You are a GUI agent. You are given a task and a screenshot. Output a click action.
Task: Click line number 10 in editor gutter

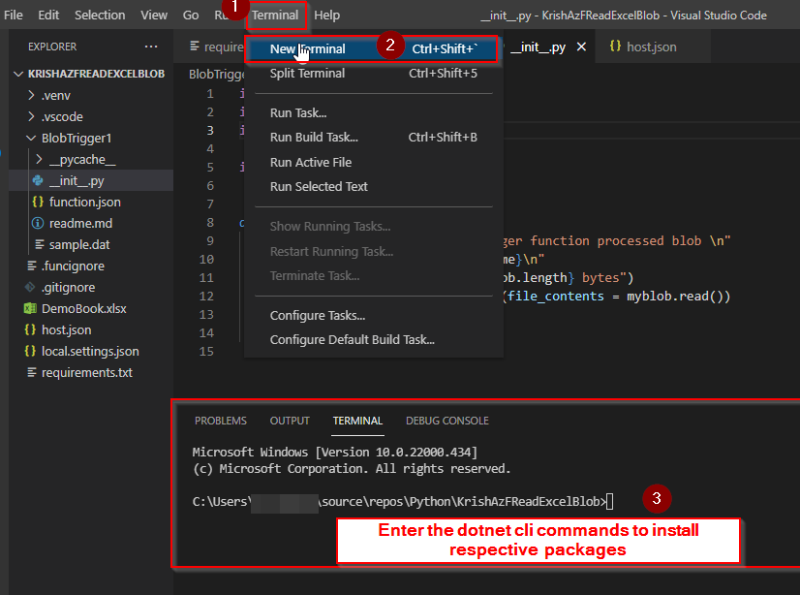click(206, 260)
